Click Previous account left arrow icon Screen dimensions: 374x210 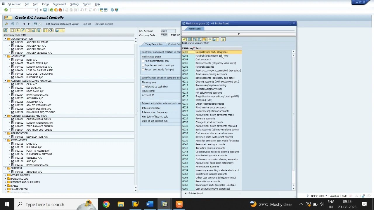(x=24, y=24)
